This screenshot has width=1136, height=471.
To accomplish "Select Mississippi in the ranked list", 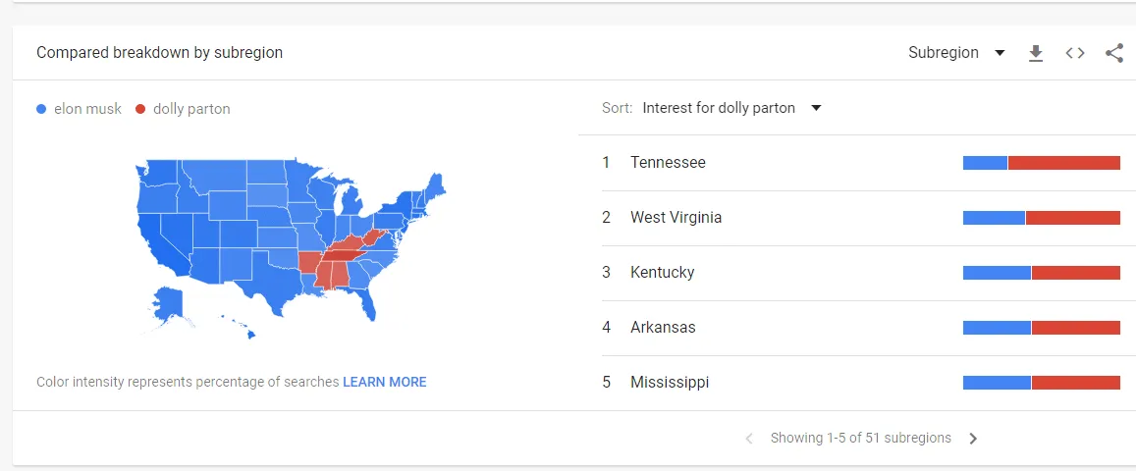I will click(x=670, y=383).
